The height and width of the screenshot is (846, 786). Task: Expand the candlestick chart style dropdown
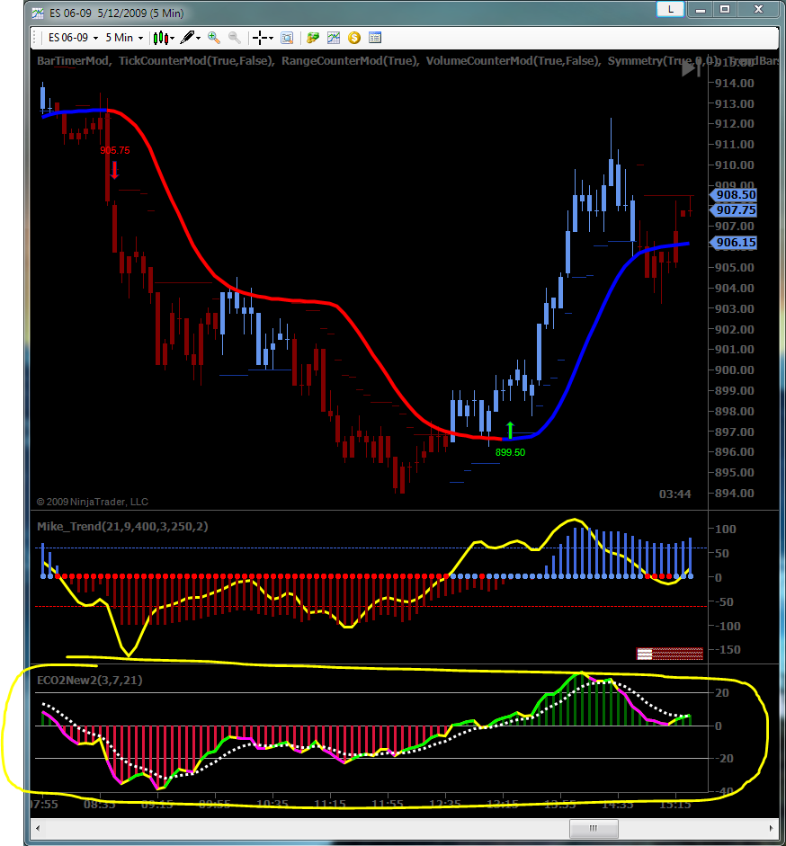pyautogui.click(x=172, y=39)
